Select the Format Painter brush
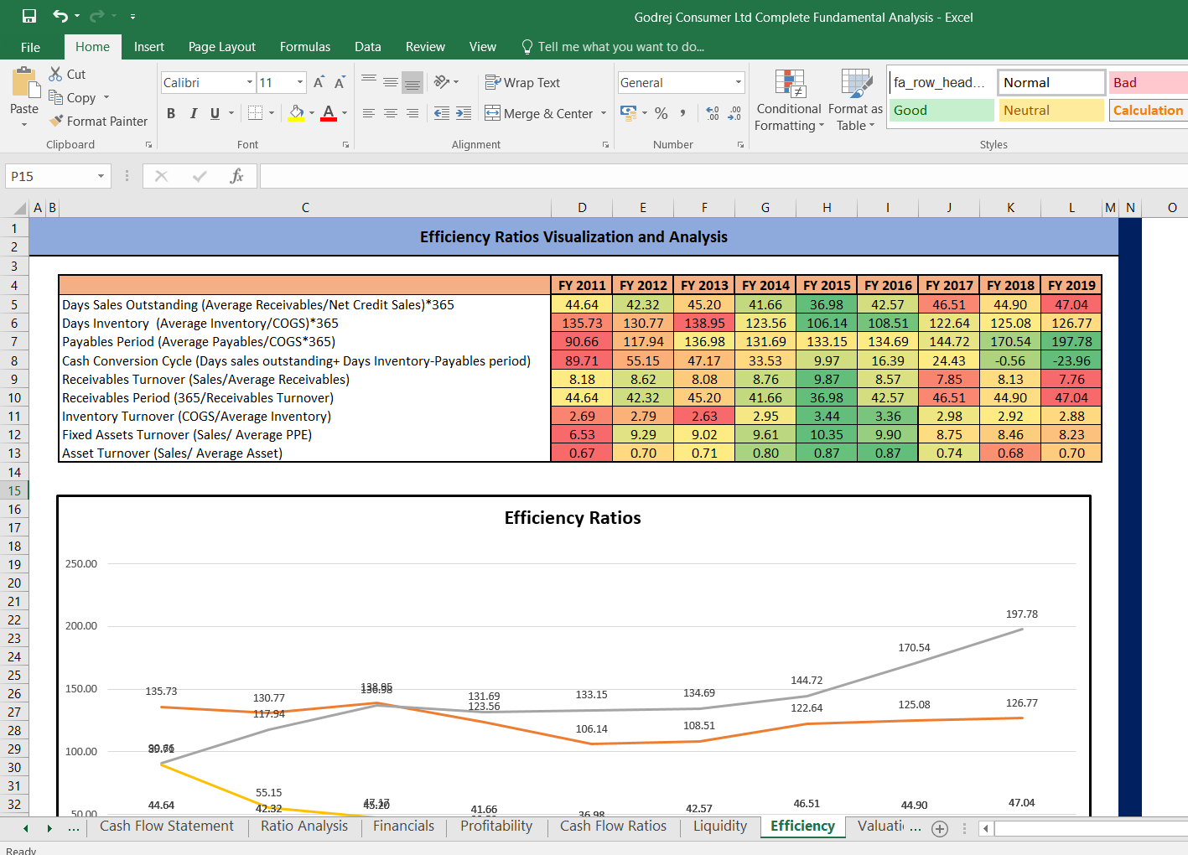 (56, 121)
